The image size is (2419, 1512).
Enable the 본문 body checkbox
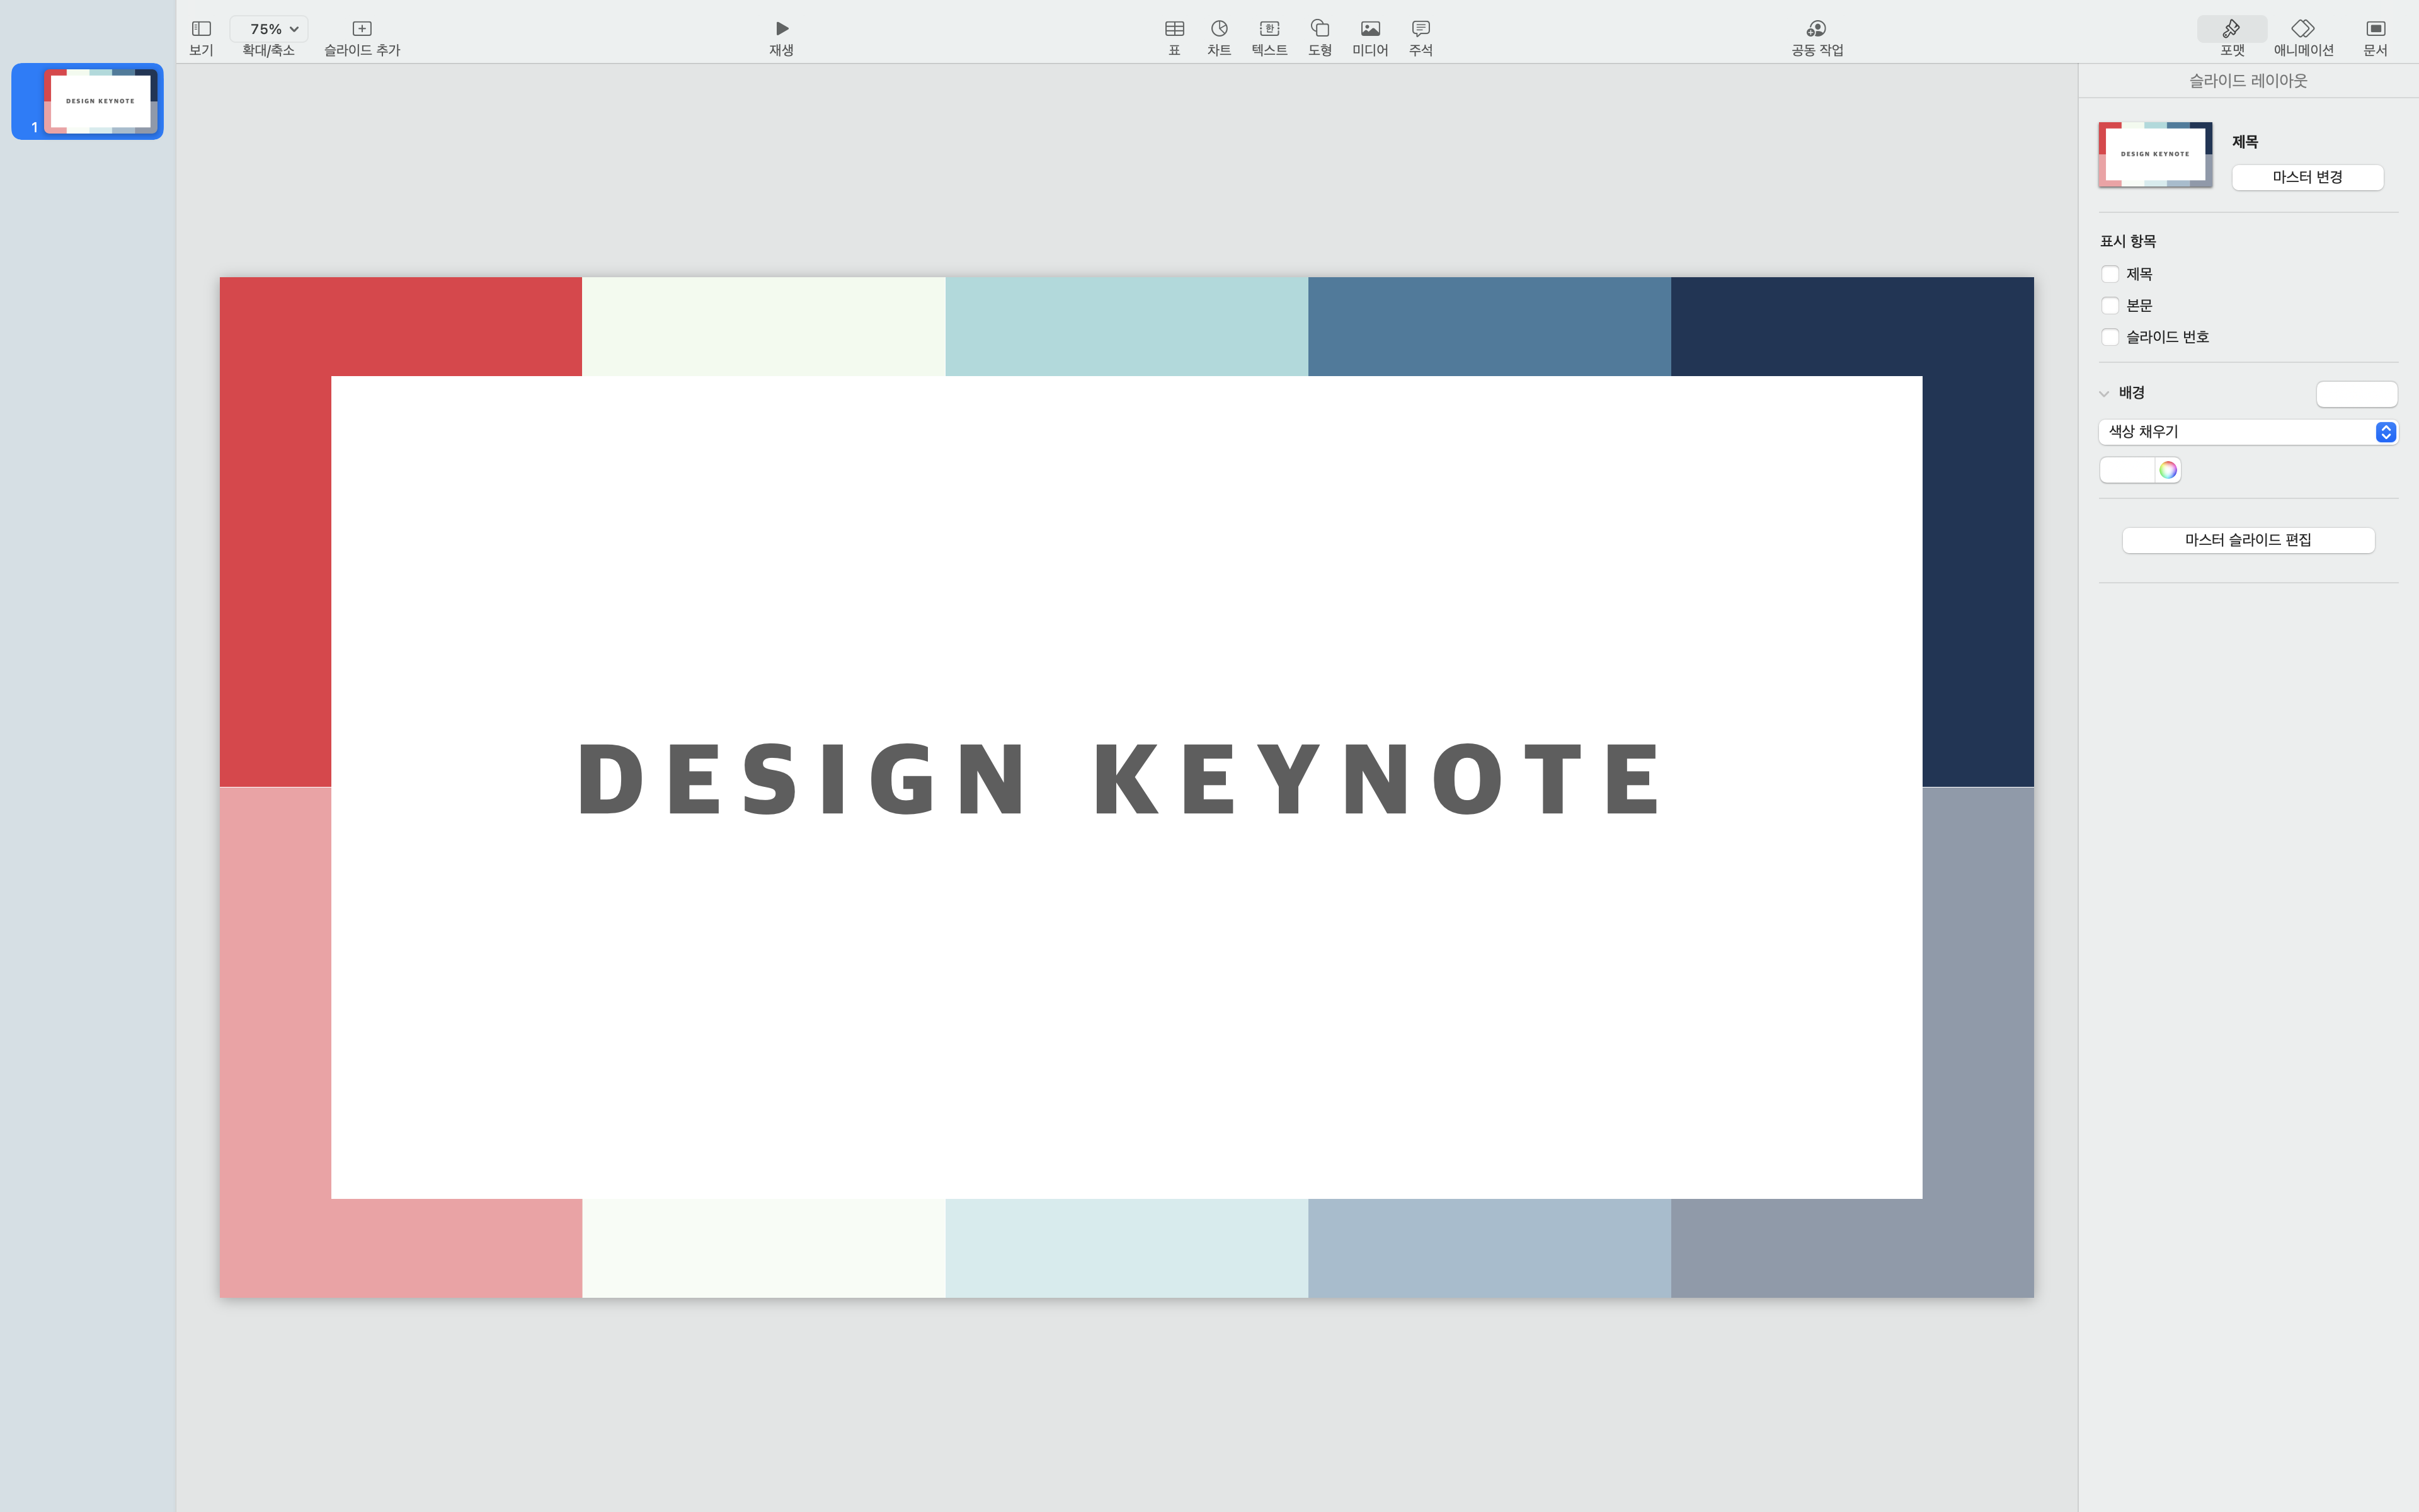(x=2110, y=306)
